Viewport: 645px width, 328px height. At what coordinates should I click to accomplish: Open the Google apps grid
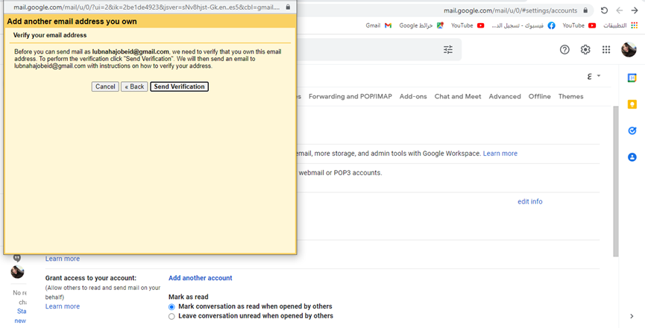(x=606, y=50)
